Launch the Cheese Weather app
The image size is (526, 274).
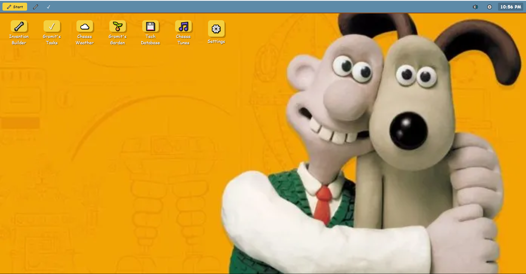pos(85,27)
